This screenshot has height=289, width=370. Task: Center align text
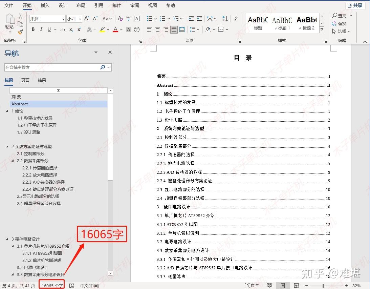pyautogui.click(x=158, y=29)
